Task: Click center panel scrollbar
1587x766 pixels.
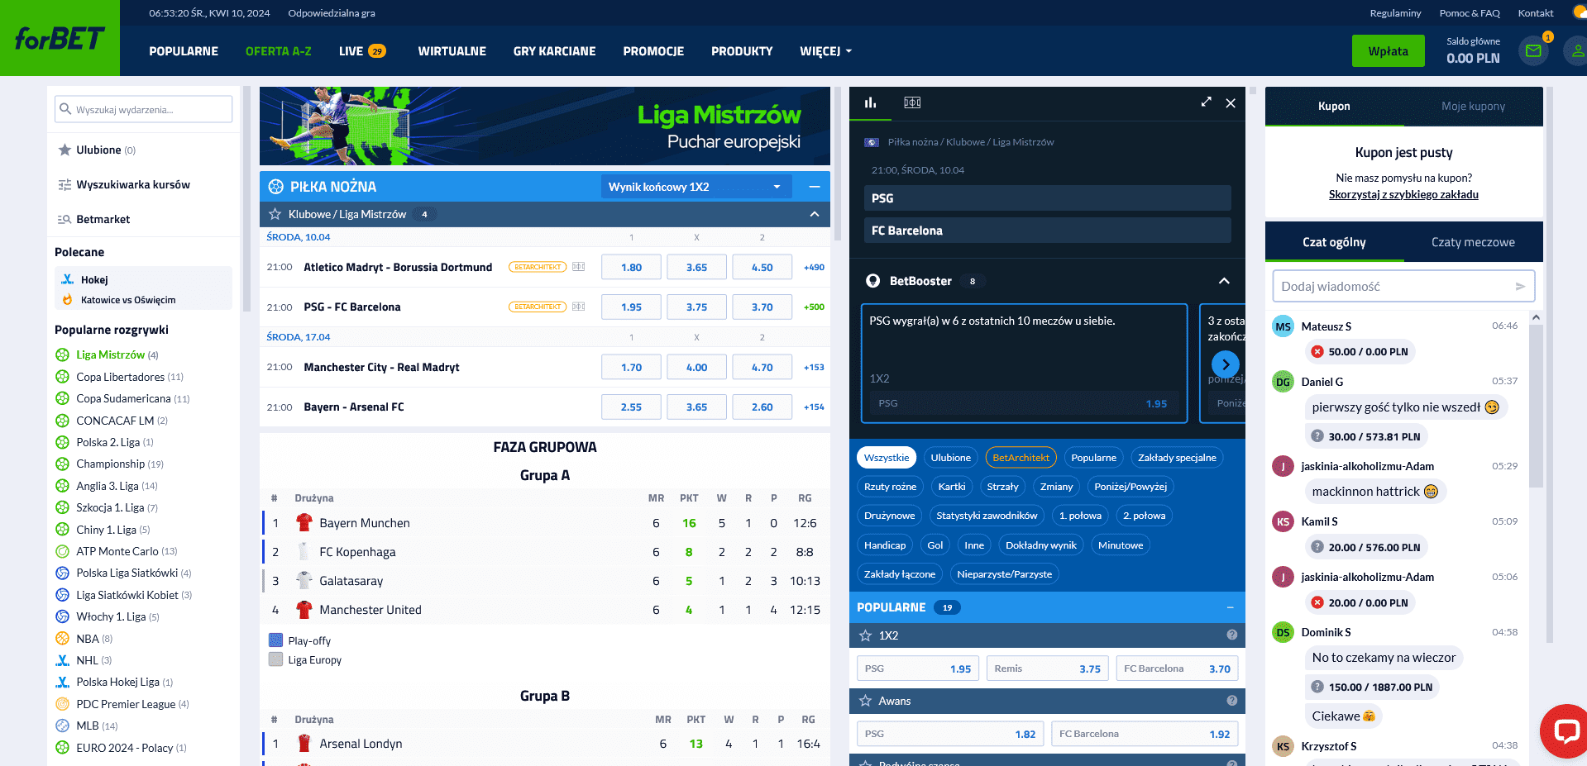Action: point(837,164)
